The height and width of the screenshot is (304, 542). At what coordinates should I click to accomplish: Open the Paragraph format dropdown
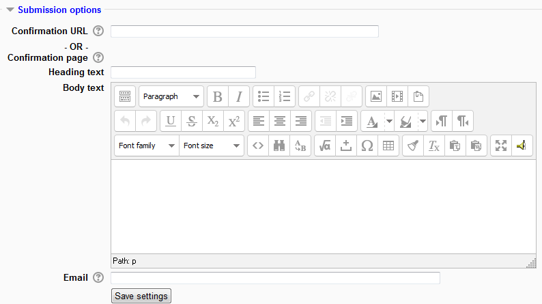point(171,96)
